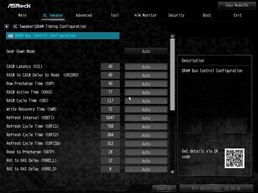
Task: Open RAS# Active Time (tRAS) Auto field
Action: point(146,92)
